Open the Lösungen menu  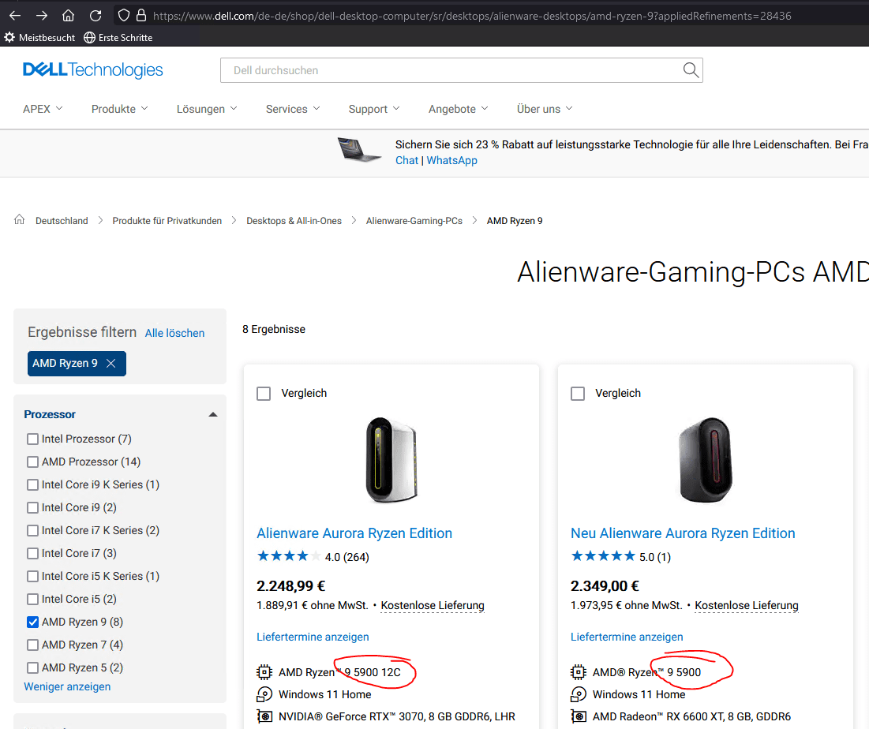click(207, 109)
